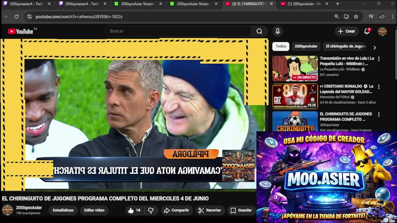This screenshot has height=223, width=397.
Task: Select the Todos filter chip
Action: coord(281,46)
